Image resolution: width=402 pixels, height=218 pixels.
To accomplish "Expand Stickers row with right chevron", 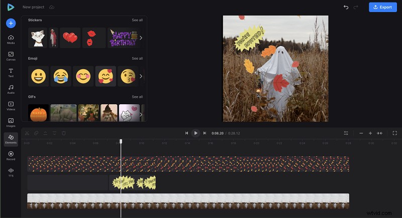I will (x=141, y=38).
